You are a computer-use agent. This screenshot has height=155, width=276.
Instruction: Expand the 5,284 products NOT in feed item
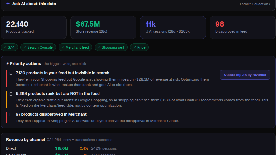tap(58, 94)
